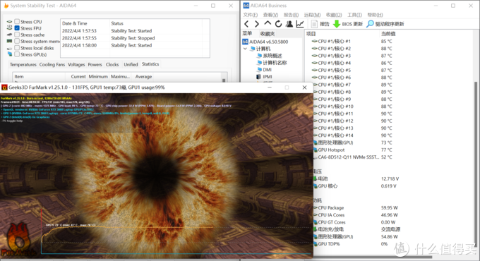Select the IPMI tree item
The height and width of the screenshot is (261, 480).
pos(264,77)
